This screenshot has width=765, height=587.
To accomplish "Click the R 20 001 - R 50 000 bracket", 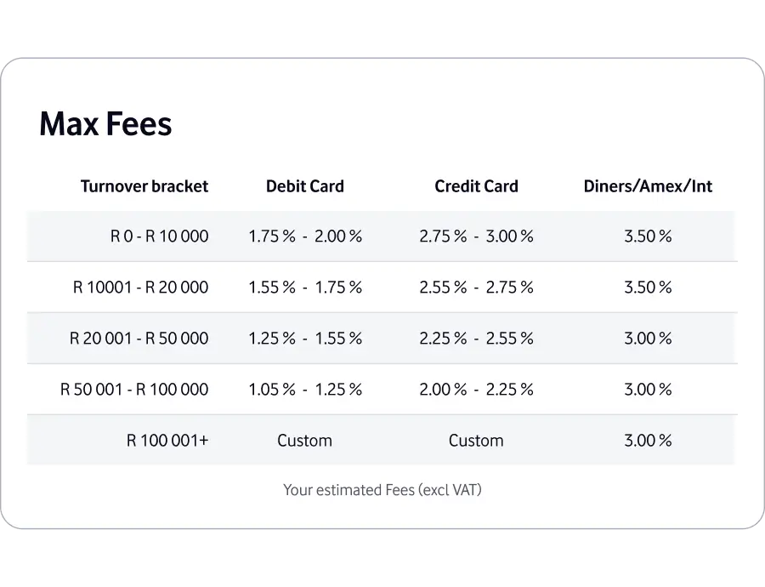I will pyautogui.click(x=139, y=339).
